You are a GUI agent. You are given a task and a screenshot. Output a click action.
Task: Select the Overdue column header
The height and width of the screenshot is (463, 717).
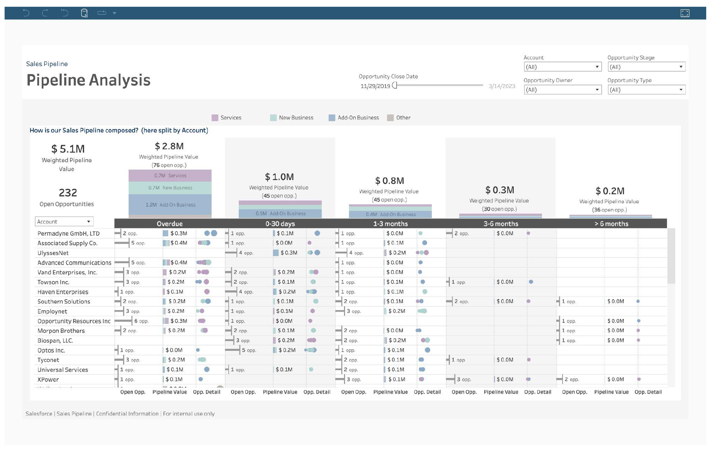point(169,224)
